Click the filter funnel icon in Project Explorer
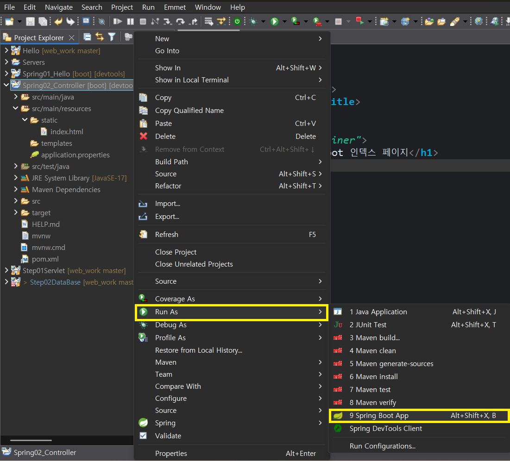This screenshot has width=510, height=461. (x=112, y=37)
